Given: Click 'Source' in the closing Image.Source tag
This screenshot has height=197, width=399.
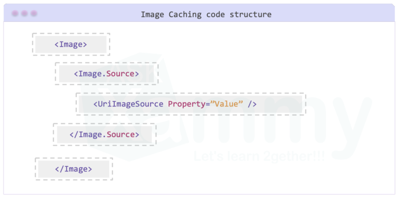Looking at the screenshot, I should (x=121, y=135).
